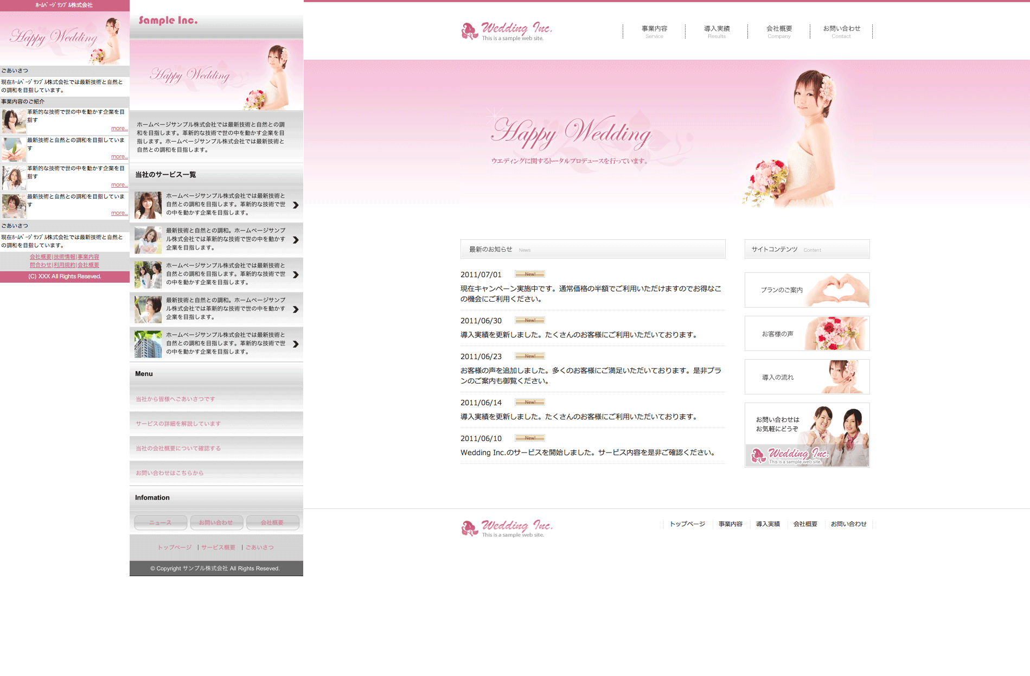This screenshot has height=676, width=1030.
Task: Click the 技術情報 link in the feature phone footer
Action: tap(65, 257)
